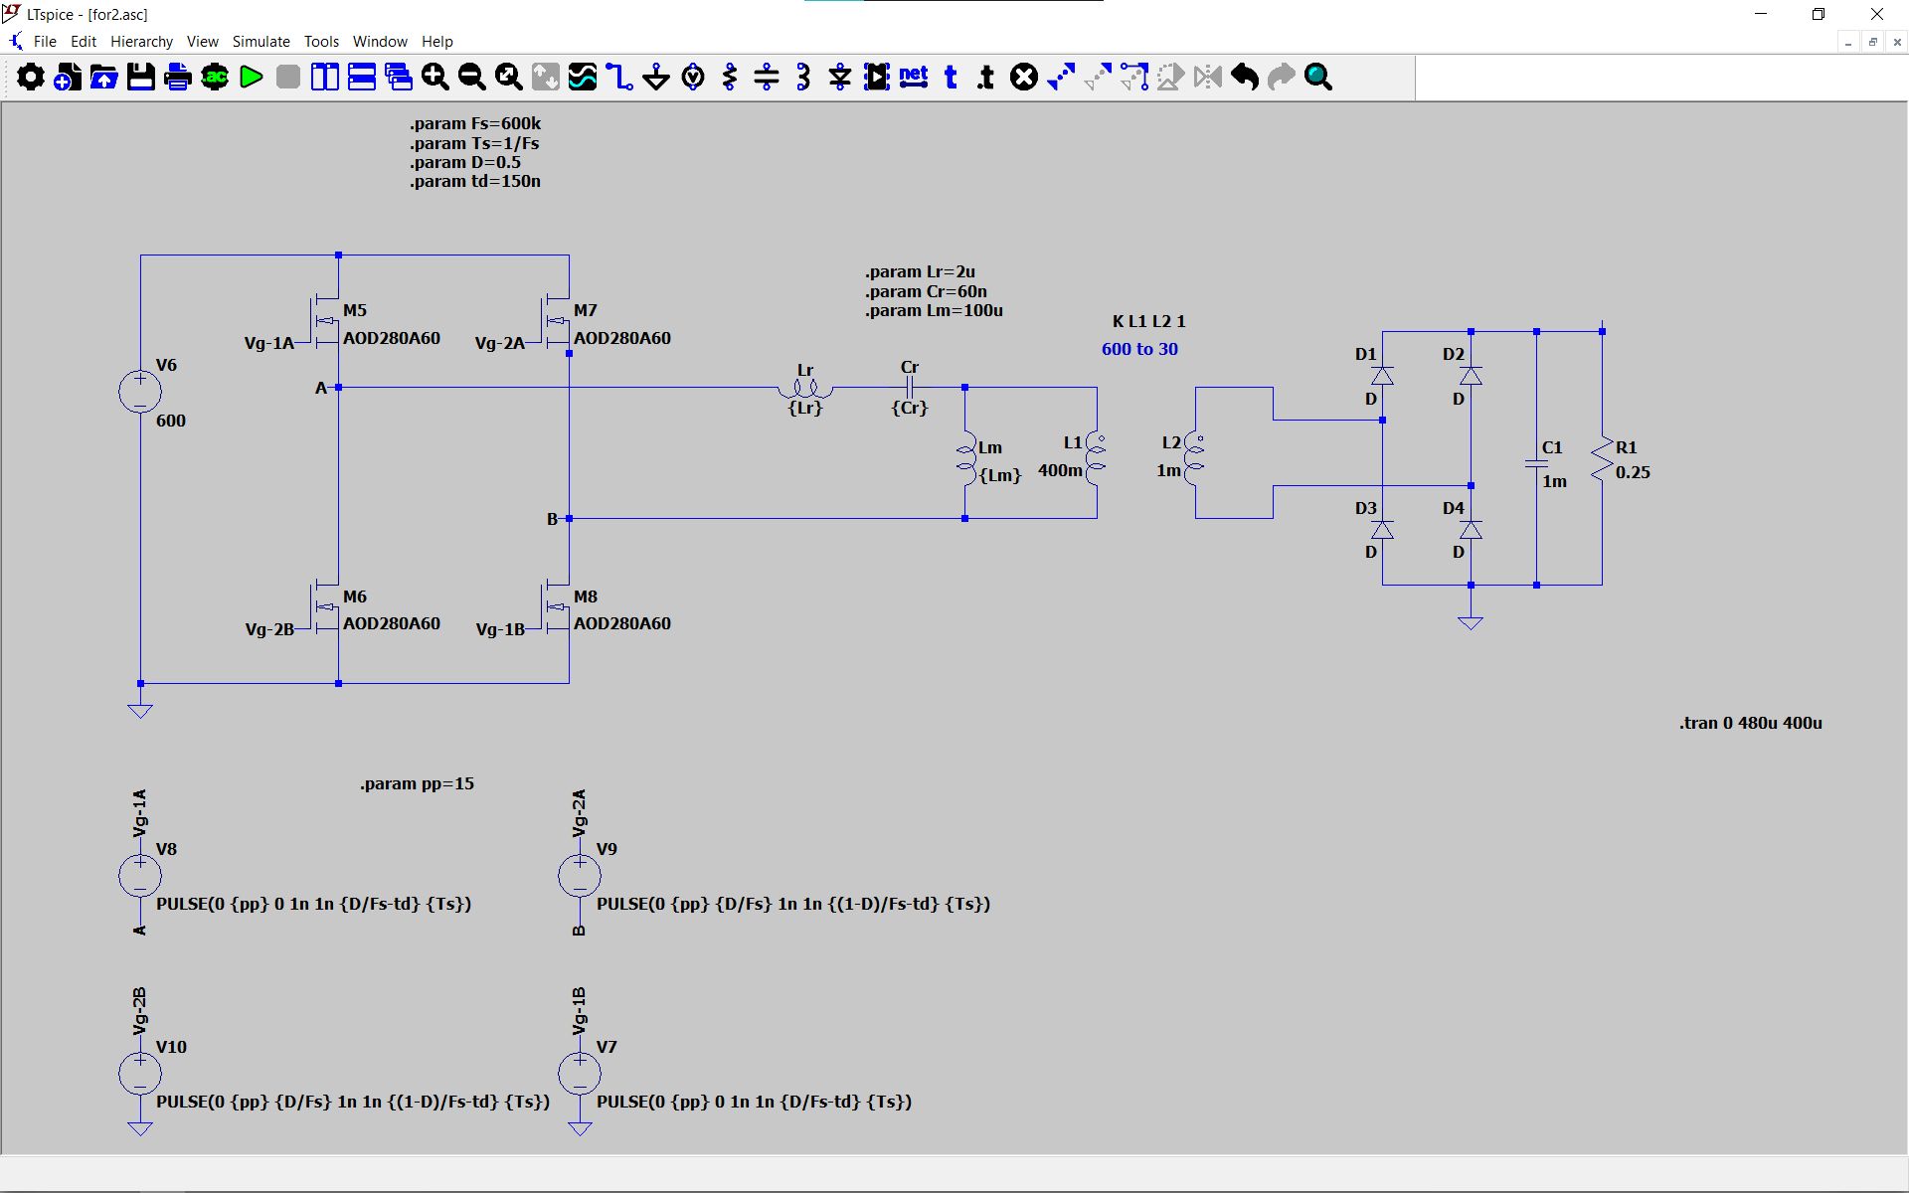Open the File menu
Viewport: 1909px width, 1193px height.
tap(45, 41)
